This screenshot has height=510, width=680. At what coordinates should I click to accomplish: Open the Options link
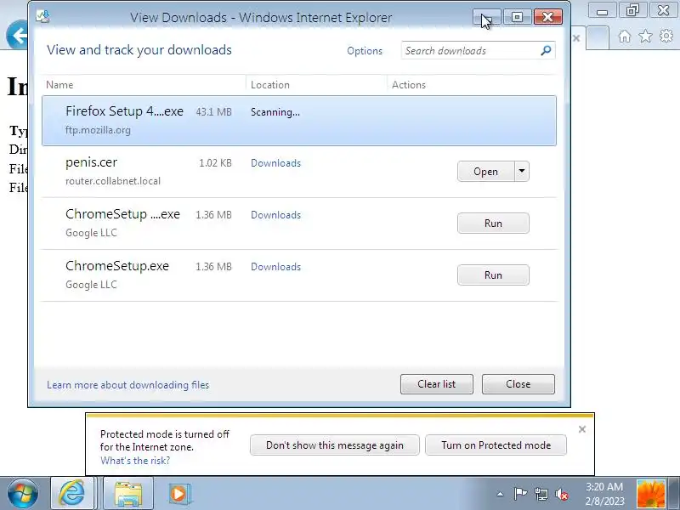(x=365, y=51)
